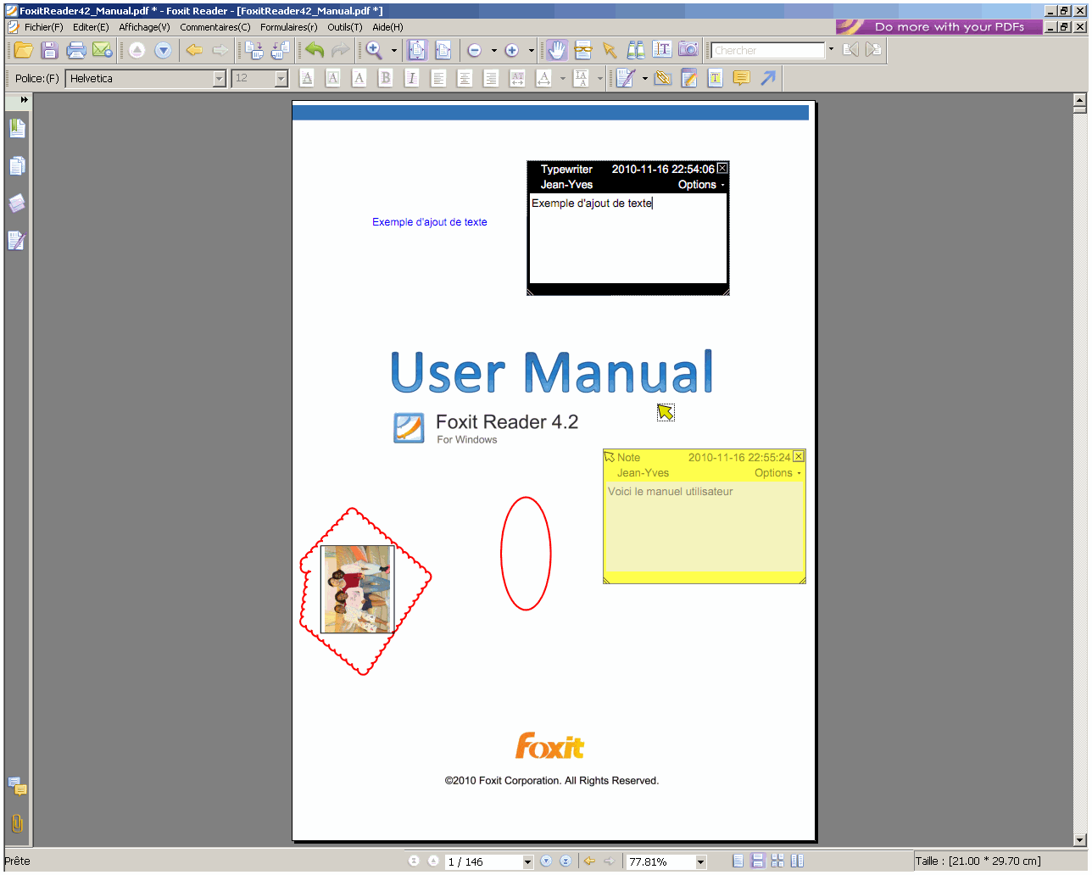Open the Helvetica font dropdown
Screen dimensions: 1092x875
click(219, 79)
